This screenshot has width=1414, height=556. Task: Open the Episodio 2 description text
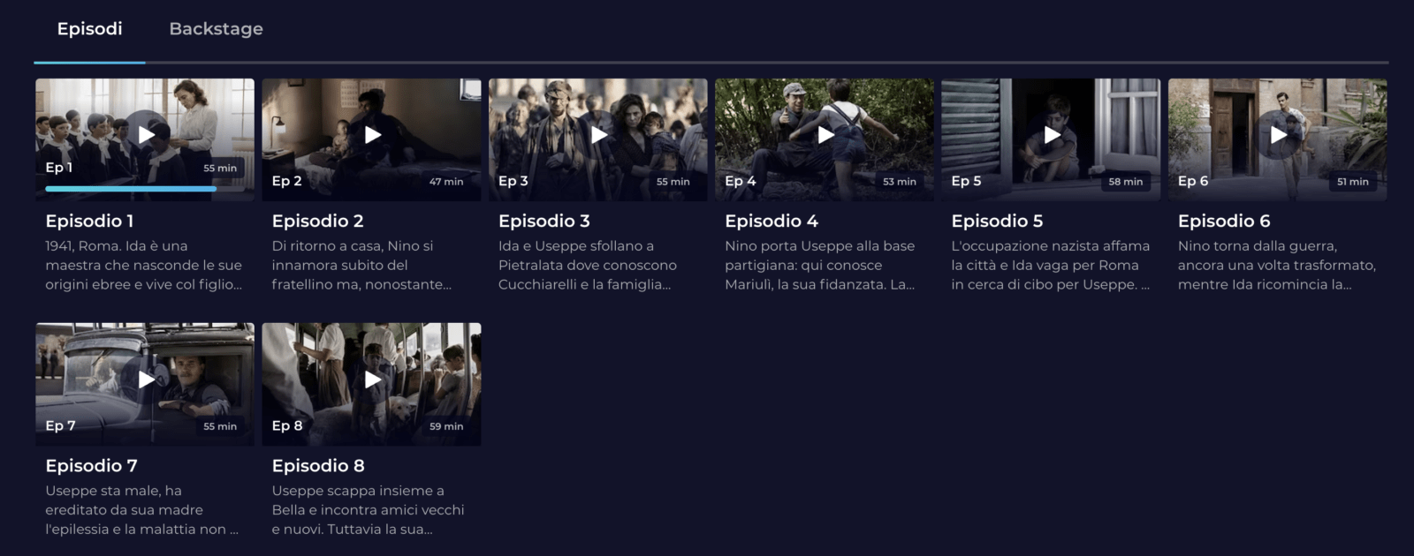coord(361,265)
